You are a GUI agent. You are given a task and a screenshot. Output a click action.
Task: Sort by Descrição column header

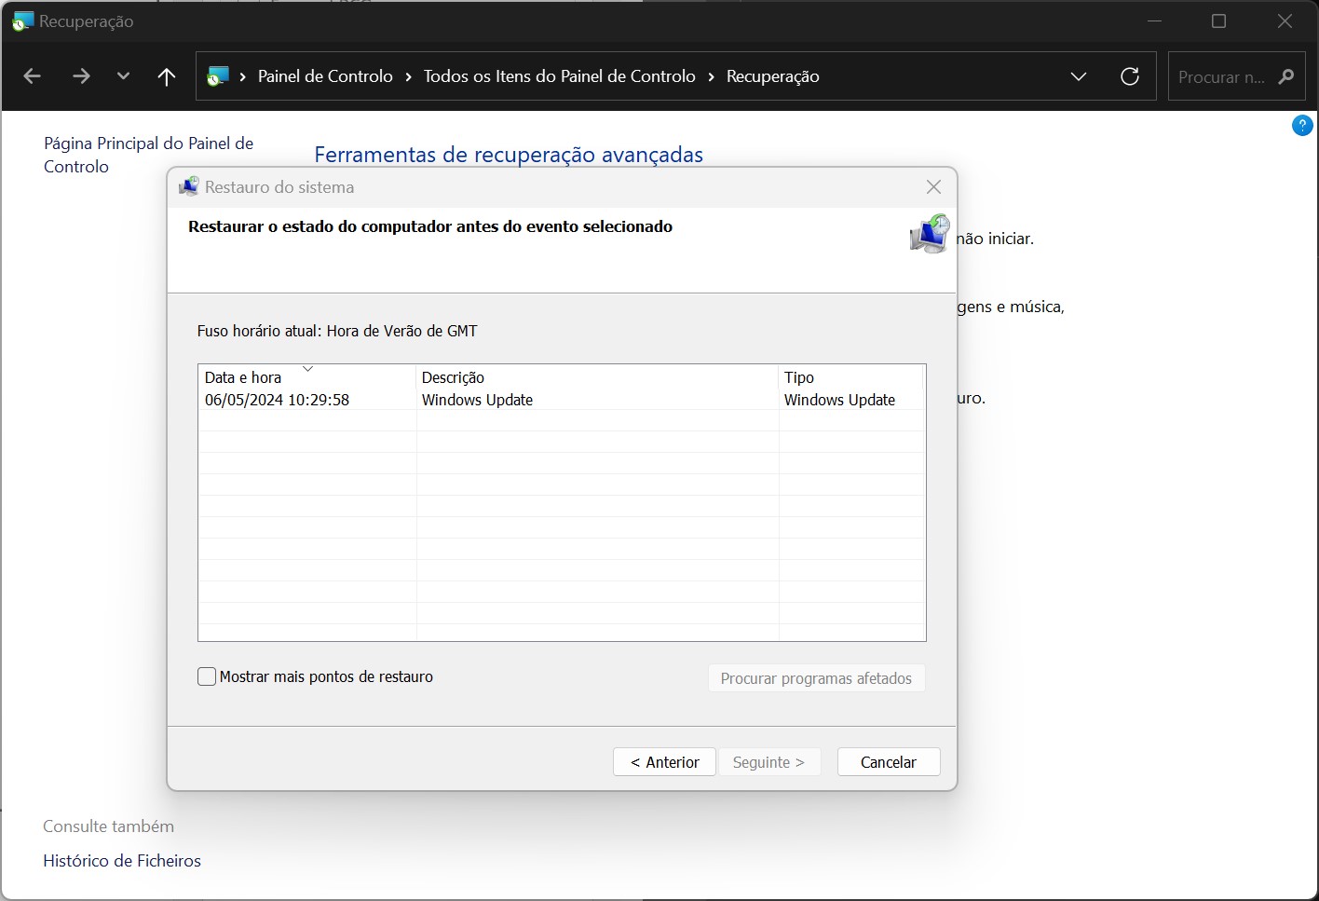[597, 376]
